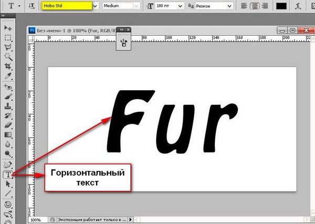Open the text color swatch
Screen dimensions: 315x224
pos(281,6)
